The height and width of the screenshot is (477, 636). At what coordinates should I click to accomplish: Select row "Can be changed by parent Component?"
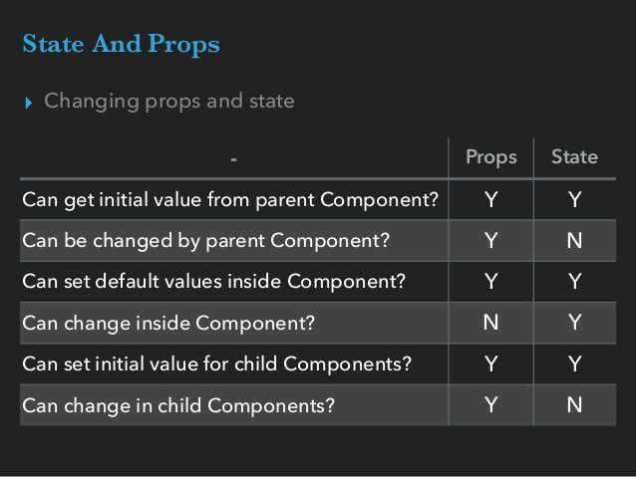(x=205, y=241)
